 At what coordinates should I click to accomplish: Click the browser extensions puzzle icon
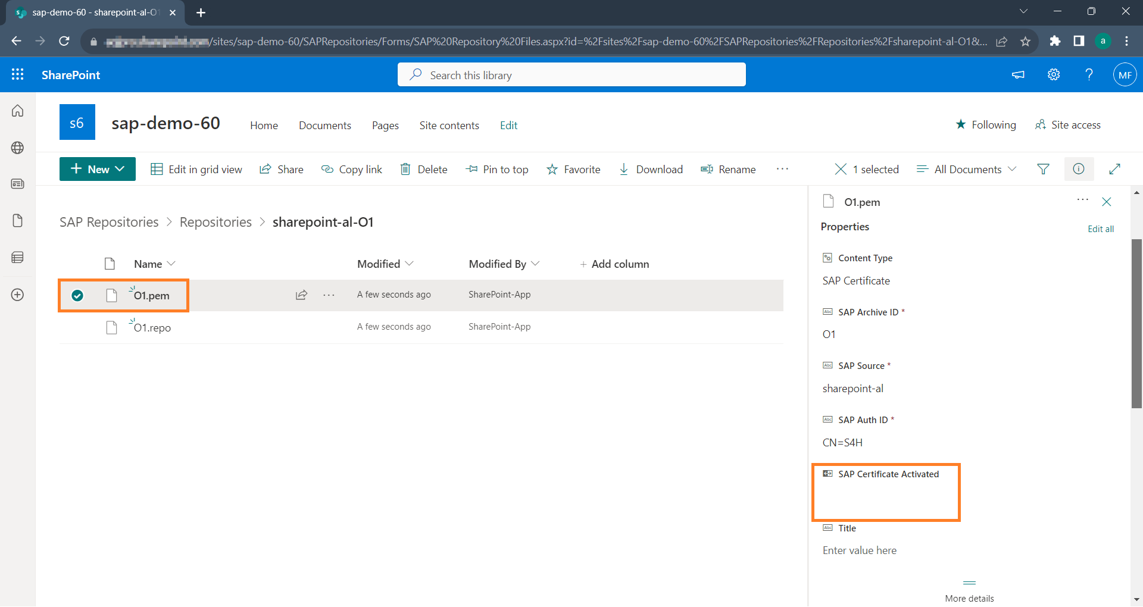pos(1055,41)
